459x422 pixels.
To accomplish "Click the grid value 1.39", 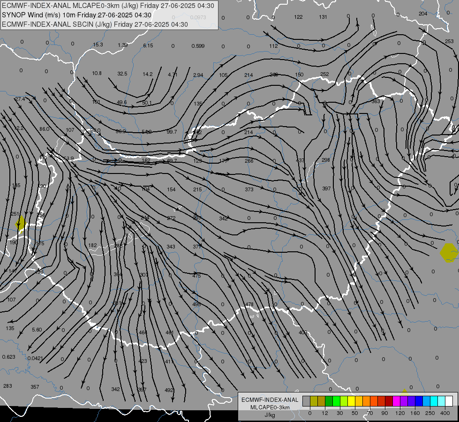I will click(123, 45).
